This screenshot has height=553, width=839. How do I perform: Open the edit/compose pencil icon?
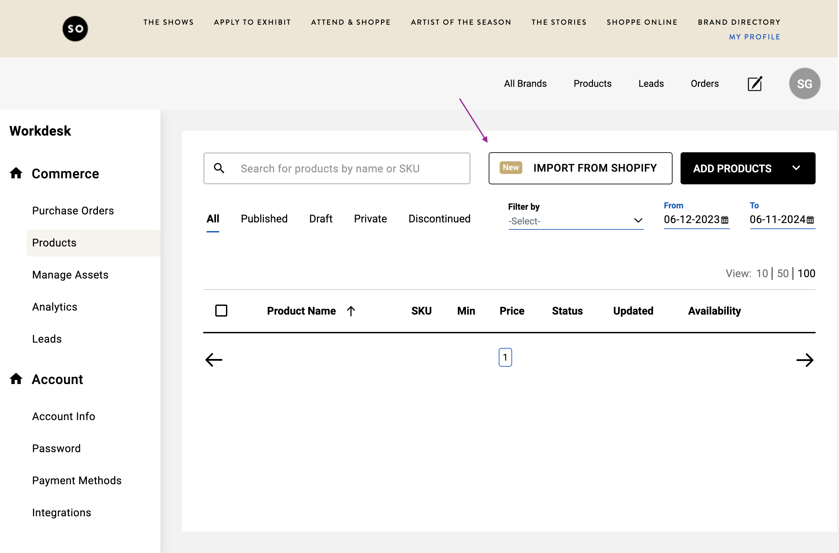[755, 83]
